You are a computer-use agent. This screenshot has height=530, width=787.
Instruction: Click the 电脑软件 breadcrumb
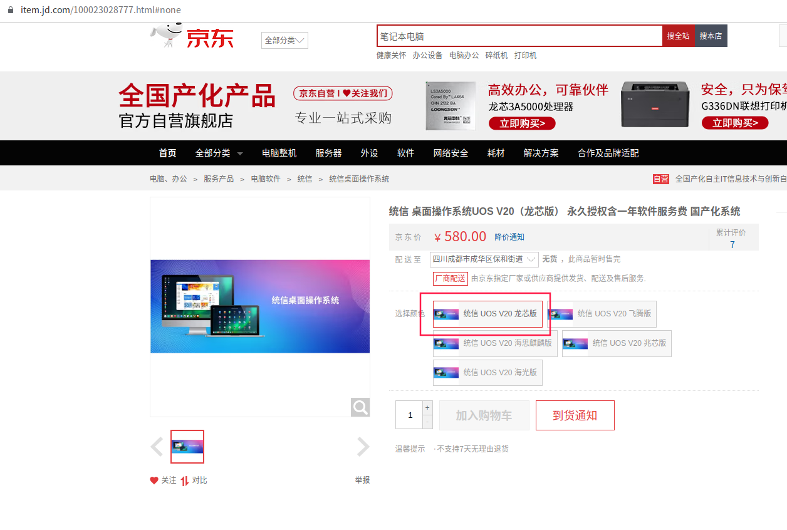[266, 179]
